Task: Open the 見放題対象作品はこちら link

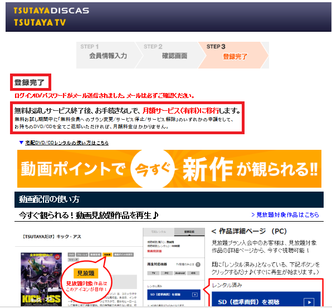Action: 285,215
